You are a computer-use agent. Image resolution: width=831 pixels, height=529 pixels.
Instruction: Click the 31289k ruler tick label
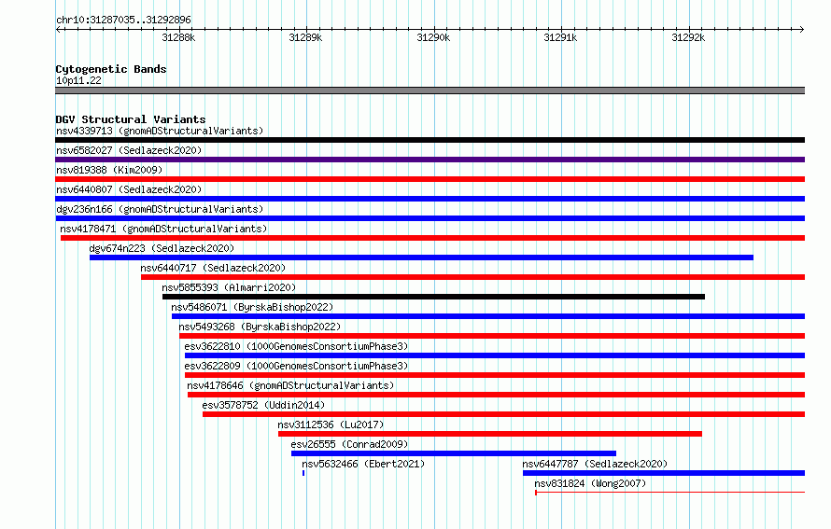(305, 37)
